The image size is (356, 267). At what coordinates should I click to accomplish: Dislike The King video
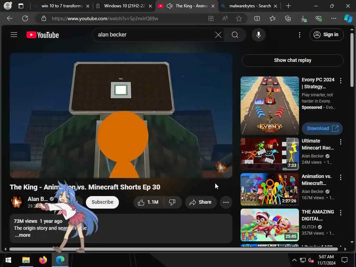pyautogui.click(x=172, y=202)
